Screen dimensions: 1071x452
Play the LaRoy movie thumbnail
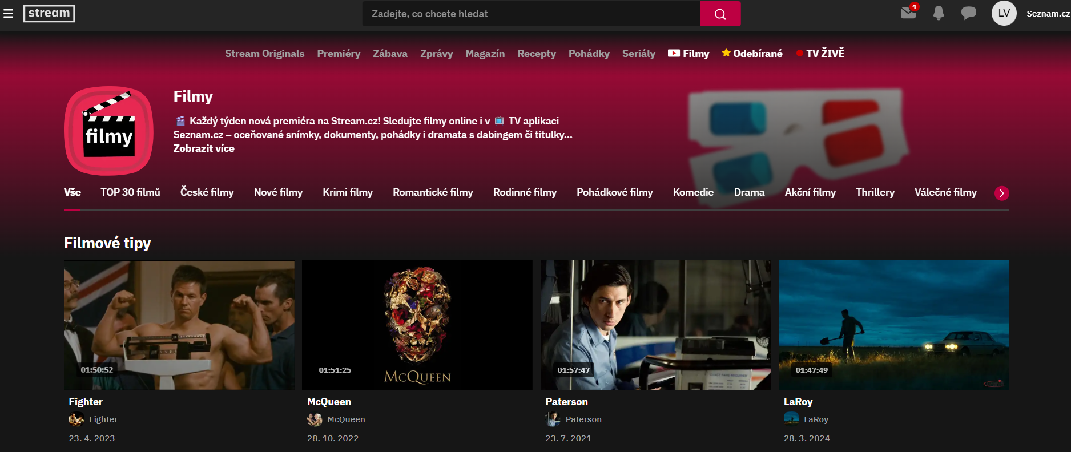[x=894, y=325]
